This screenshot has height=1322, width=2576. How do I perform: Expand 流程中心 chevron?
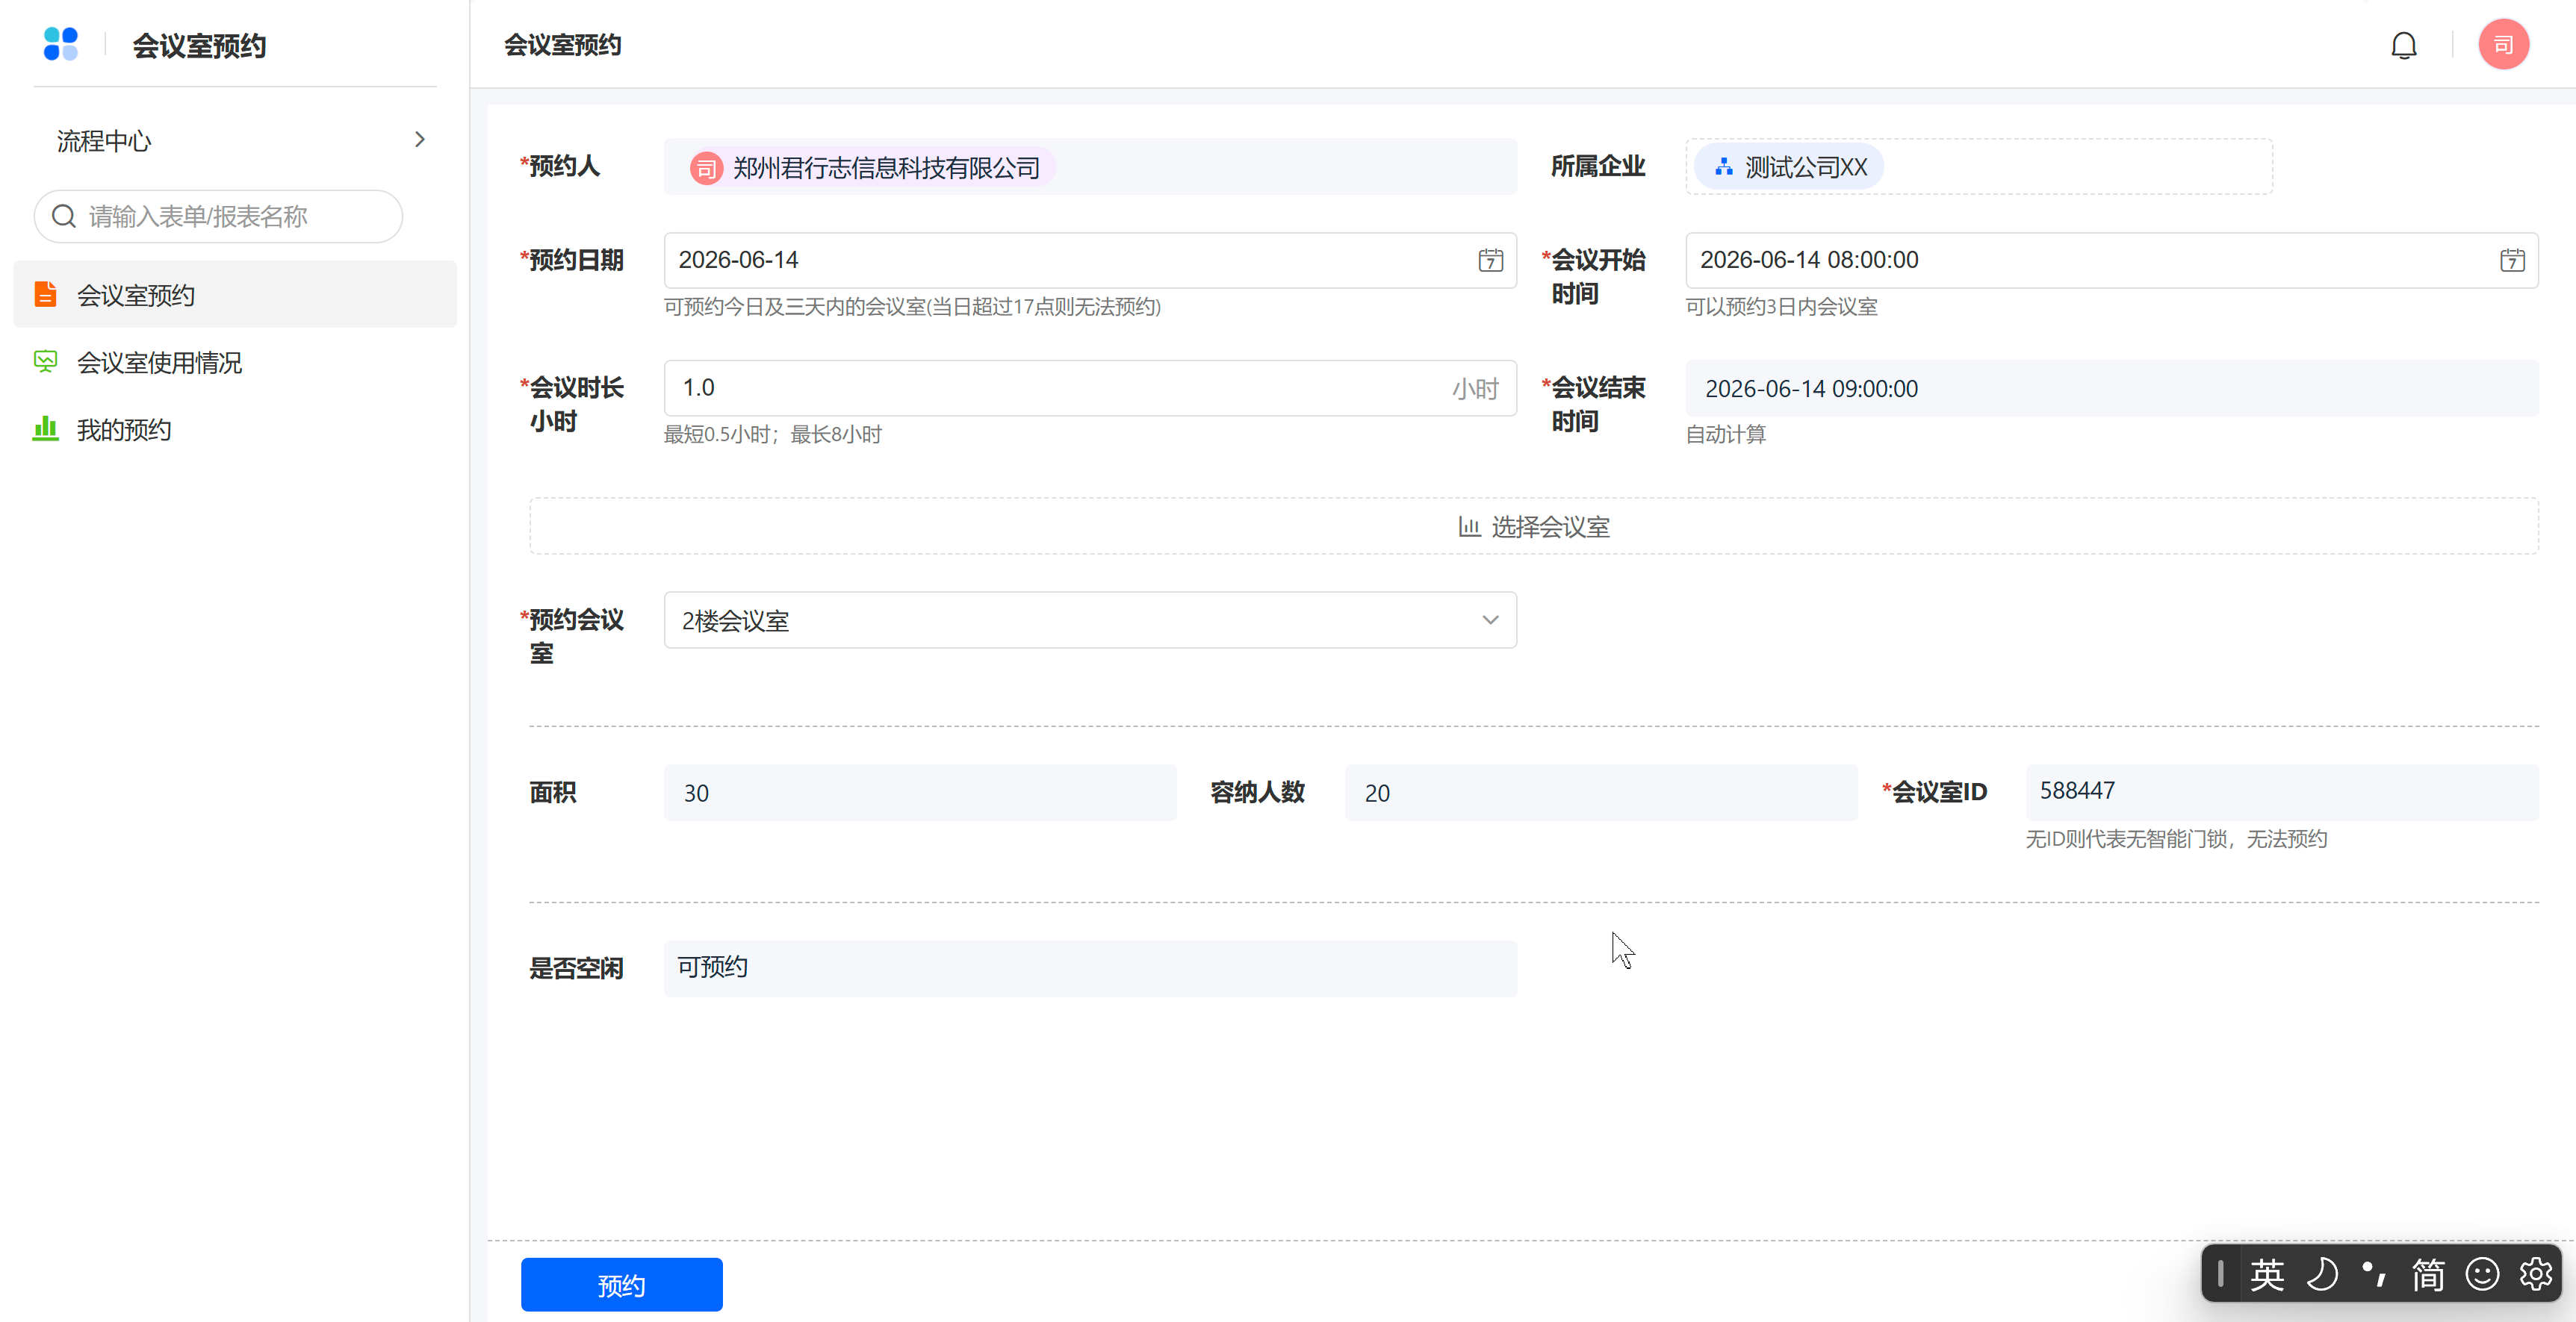[x=420, y=139]
